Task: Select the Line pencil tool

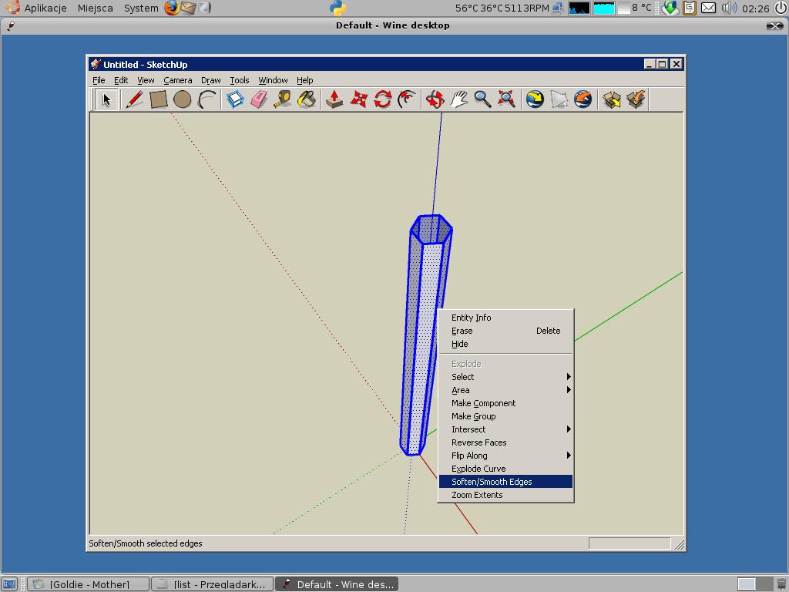Action: (x=134, y=99)
